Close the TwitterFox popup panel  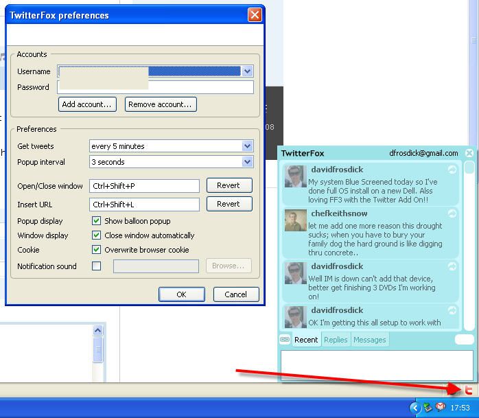coord(469,153)
